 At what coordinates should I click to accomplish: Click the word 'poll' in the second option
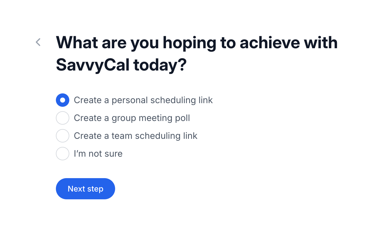pos(182,118)
